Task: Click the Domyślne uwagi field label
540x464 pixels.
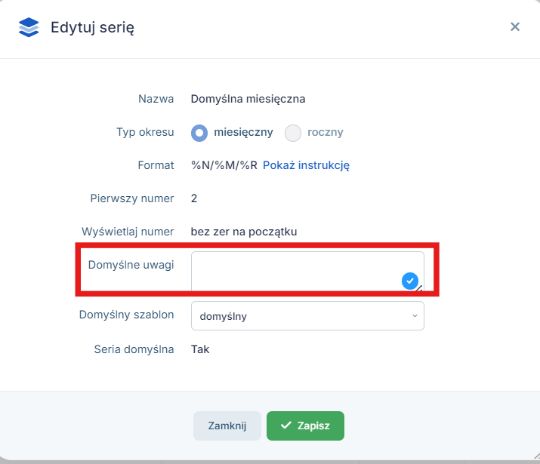Action: 131,265
